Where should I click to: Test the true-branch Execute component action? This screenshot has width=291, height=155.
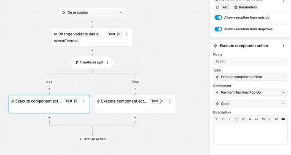point(71,101)
